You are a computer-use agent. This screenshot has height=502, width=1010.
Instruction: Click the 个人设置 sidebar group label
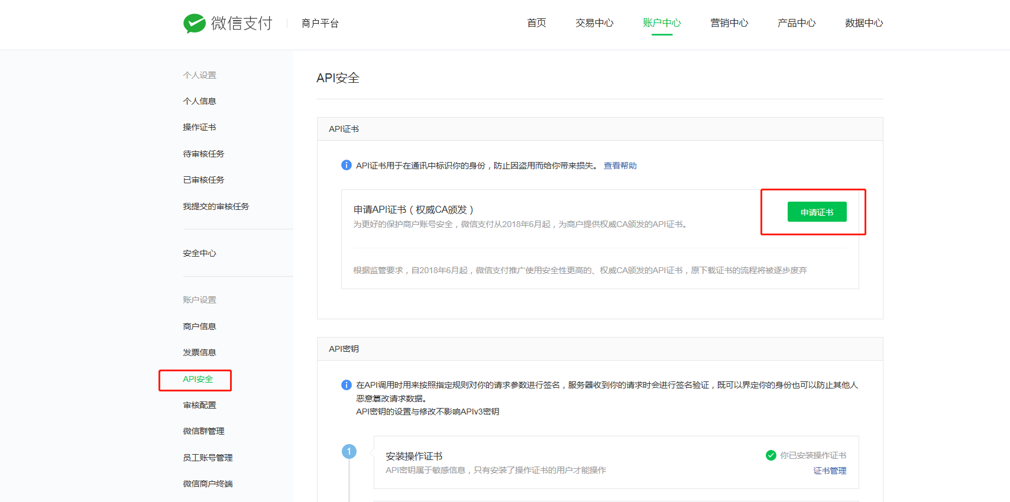point(200,75)
